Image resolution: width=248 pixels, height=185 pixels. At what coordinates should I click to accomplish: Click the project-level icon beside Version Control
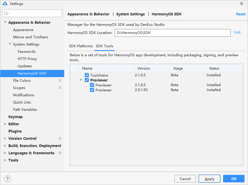coord(60,139)
